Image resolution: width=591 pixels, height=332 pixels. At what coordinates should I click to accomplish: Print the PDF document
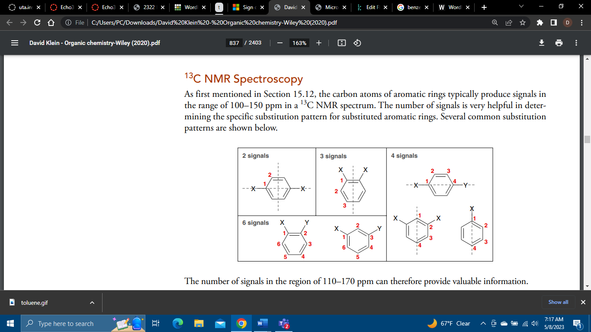coord(559,43)
